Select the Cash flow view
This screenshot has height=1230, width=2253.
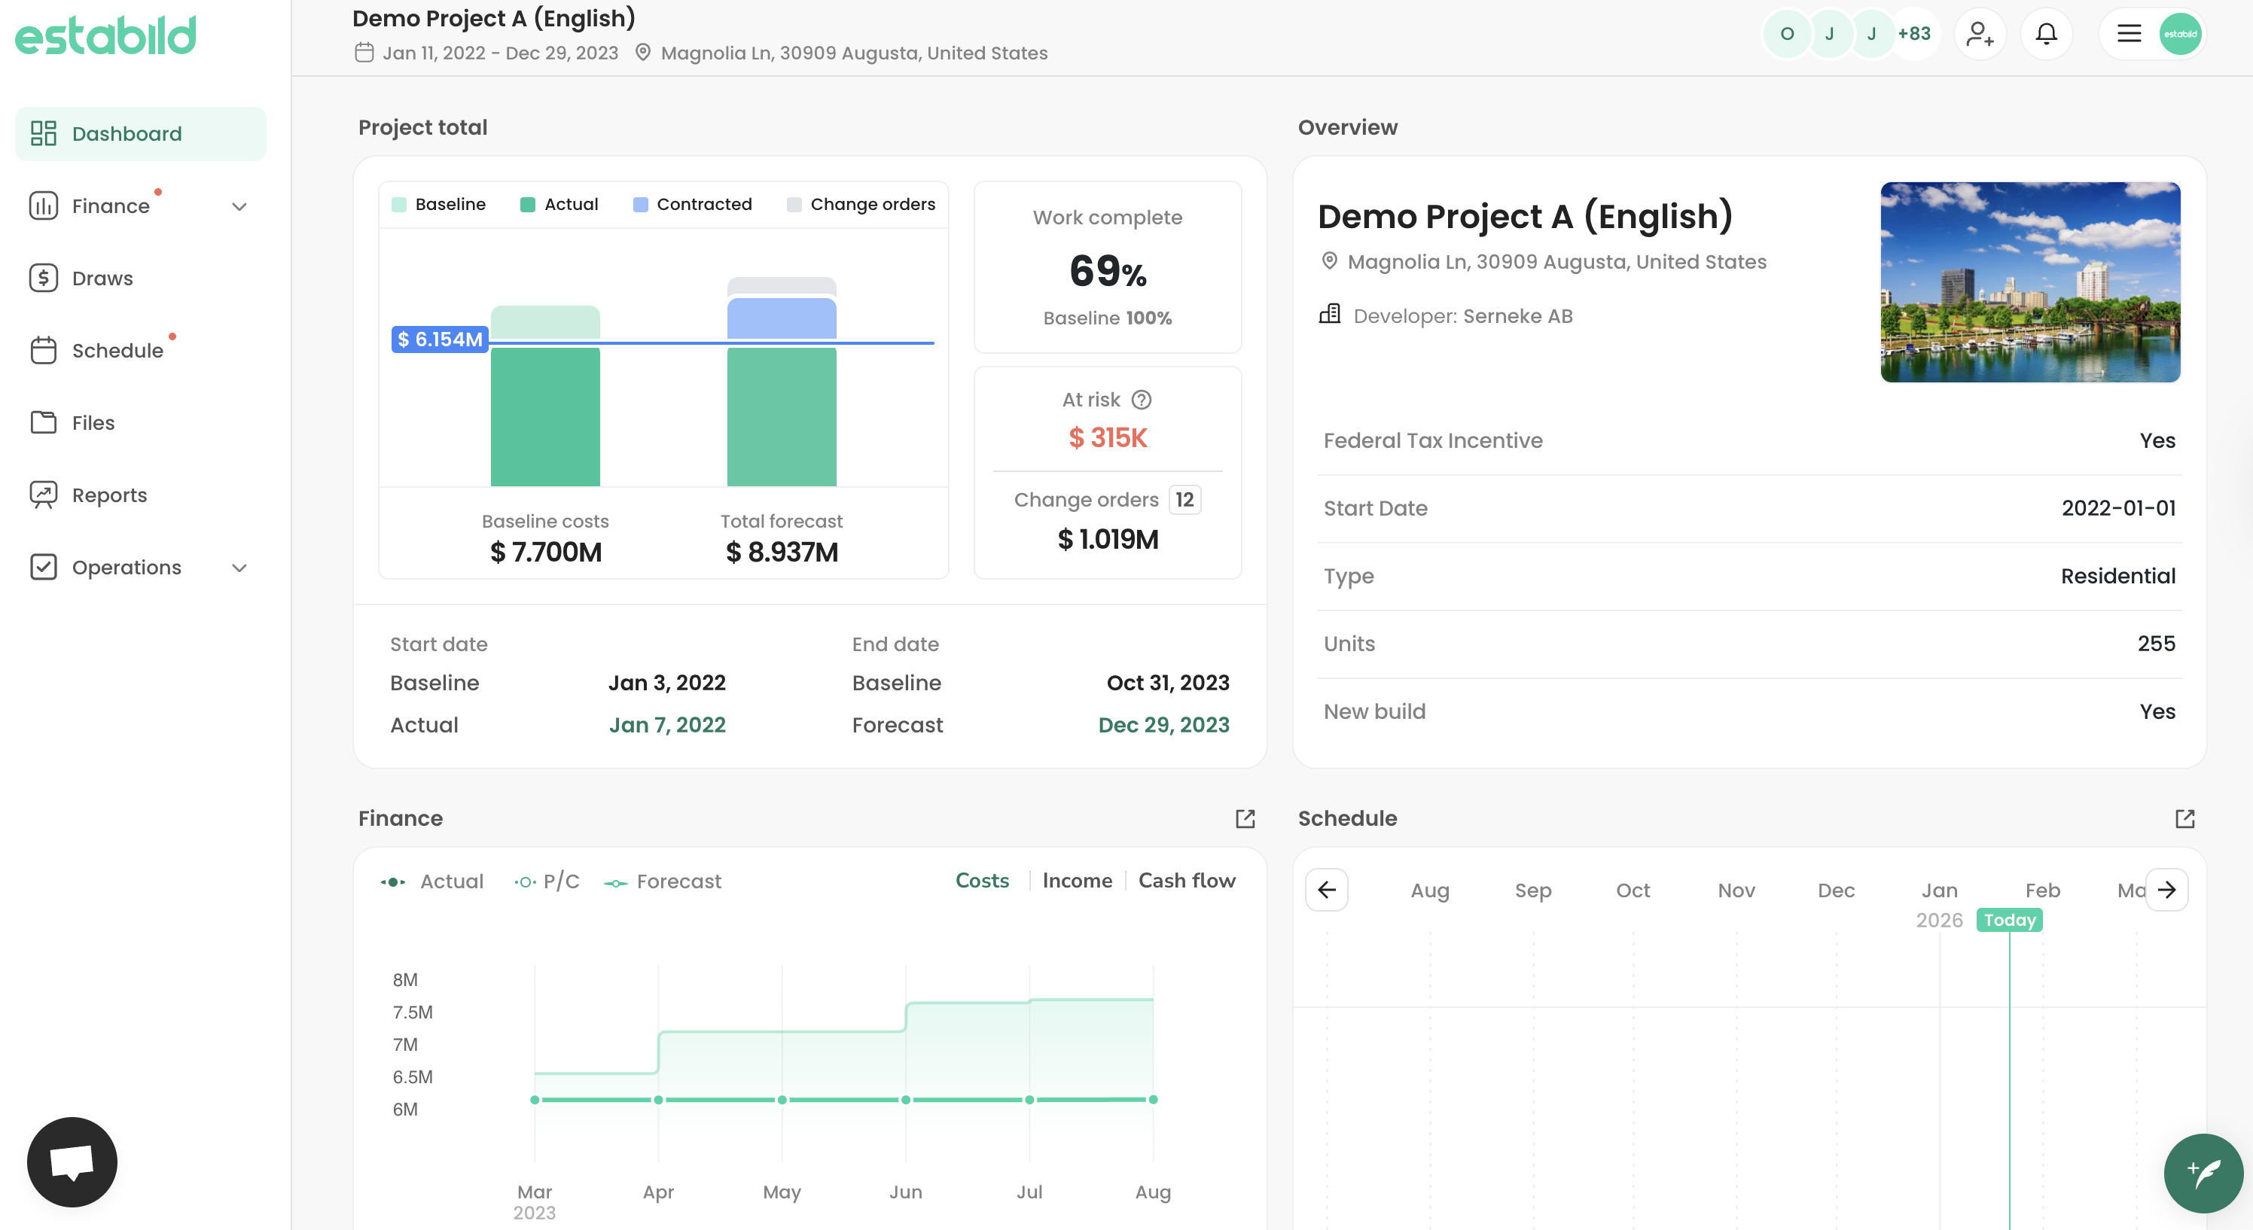pos(1187,880)
